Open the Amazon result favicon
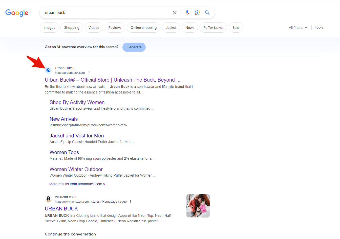The image size is (340, 239). (x=48, y=199)
